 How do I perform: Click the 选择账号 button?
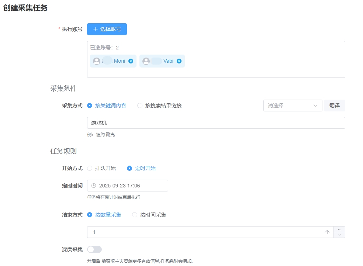coord(107,29)
